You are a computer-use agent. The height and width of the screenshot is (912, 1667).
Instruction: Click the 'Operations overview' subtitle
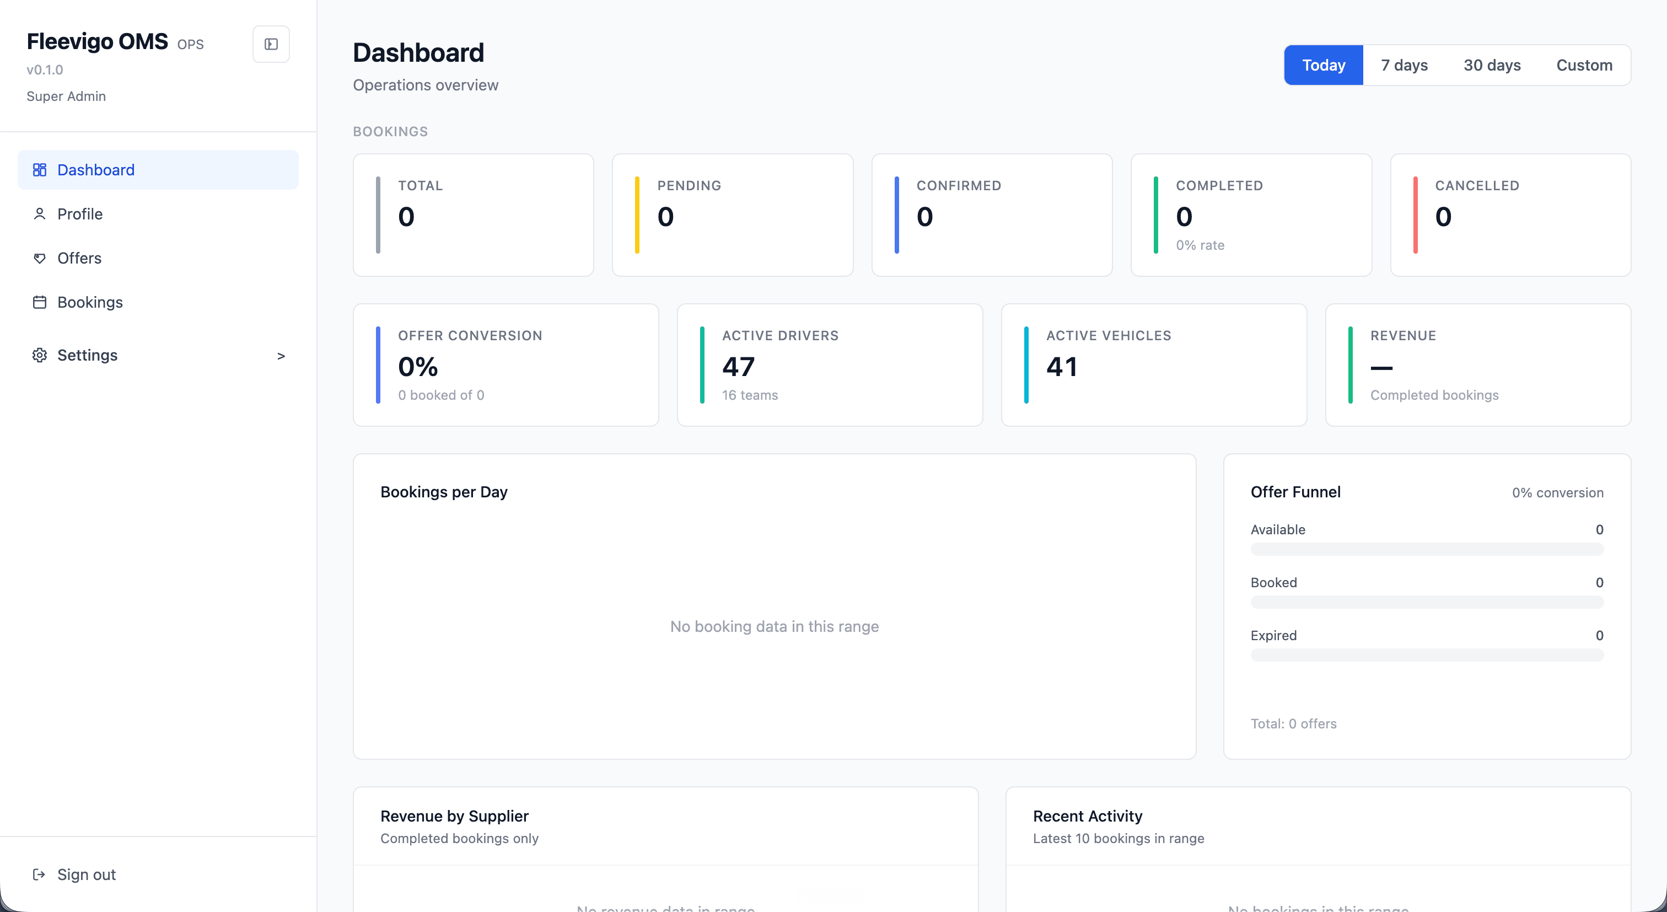[x=425, y=85]
